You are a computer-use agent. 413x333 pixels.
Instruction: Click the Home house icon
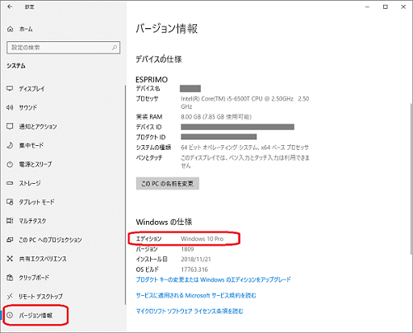[x=10, y=29]
